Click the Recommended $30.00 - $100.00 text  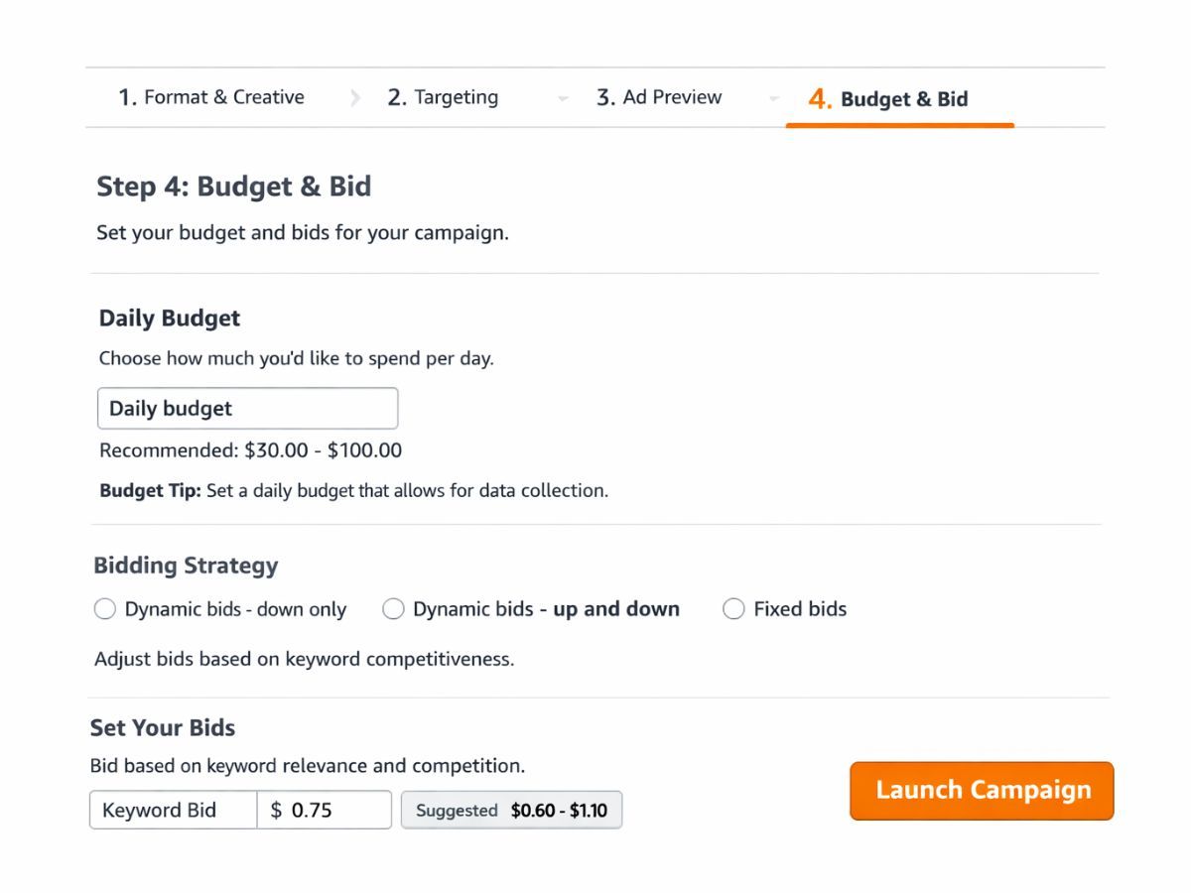[249, 449]
